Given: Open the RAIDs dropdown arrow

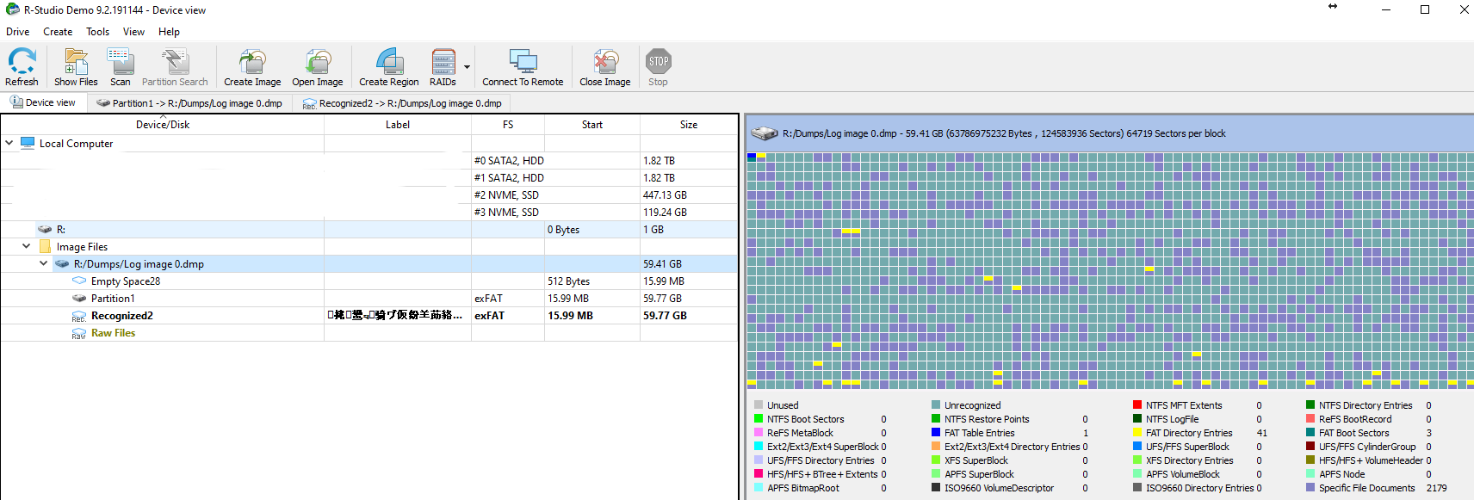Looking at the screenshot, I should [468, 67].
